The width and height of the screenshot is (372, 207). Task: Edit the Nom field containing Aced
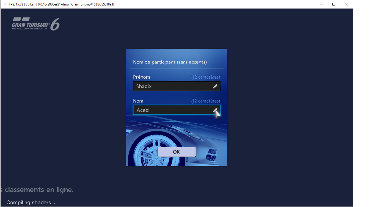point(177,110)
